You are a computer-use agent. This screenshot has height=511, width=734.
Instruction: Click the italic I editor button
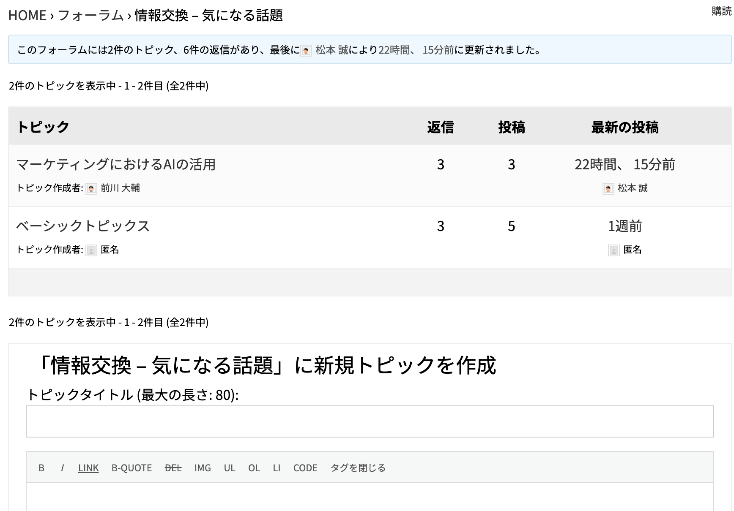[63, 468]
